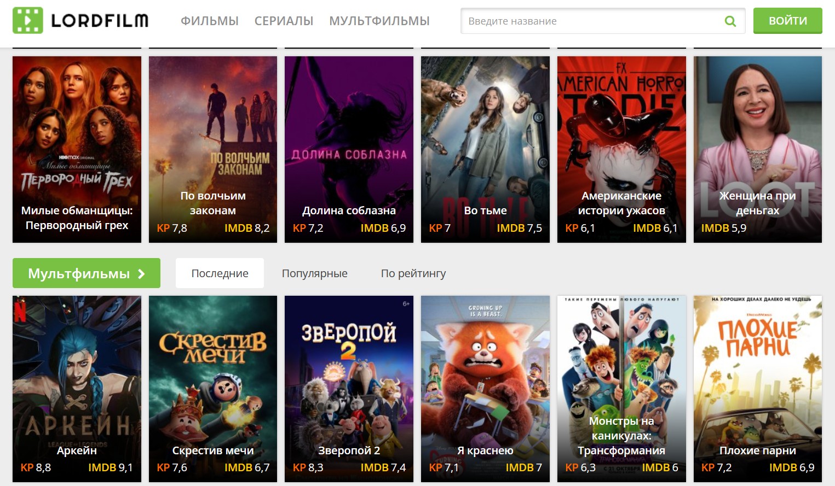The image size is (835, 486).
Task: Switch to the Популярные tab
Action: (x=314, y=273)
